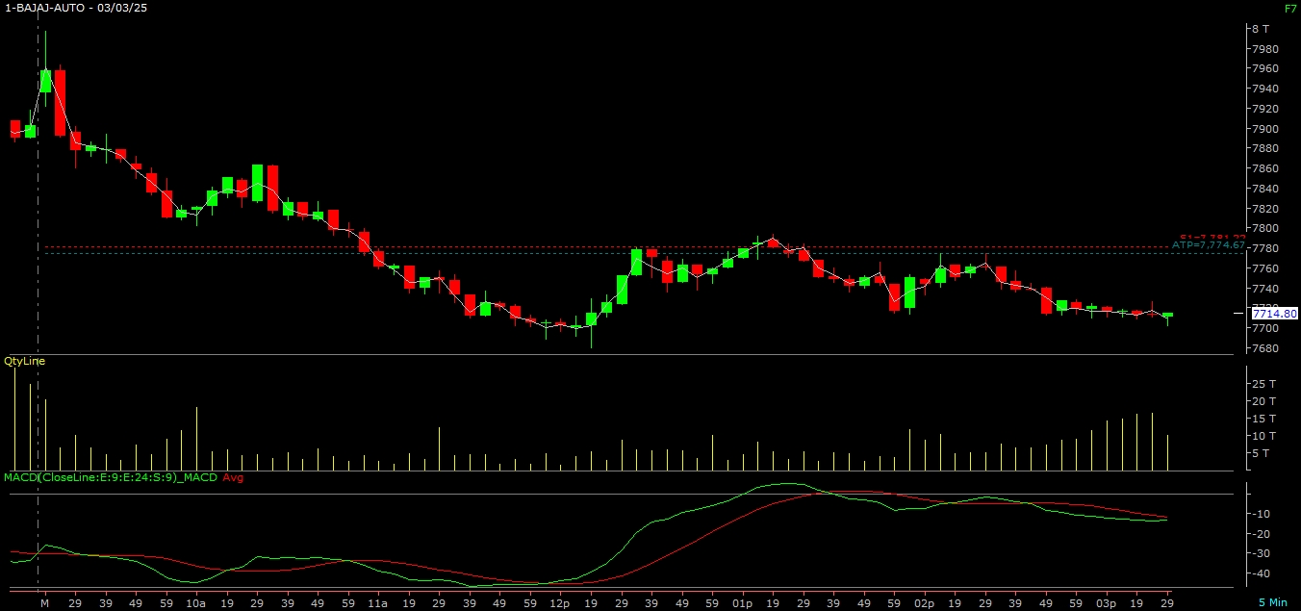Click the last green candle near 7714
This screenshot has height=611, width=1301.
click(x=1167, y=315)
